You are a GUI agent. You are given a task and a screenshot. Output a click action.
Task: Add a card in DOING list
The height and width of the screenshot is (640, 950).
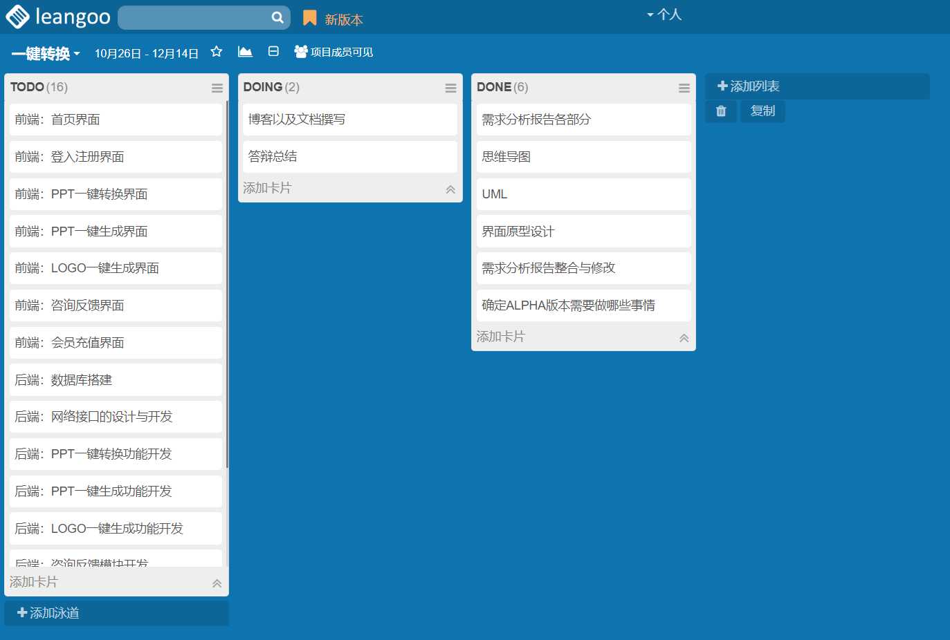coord(267,188)
